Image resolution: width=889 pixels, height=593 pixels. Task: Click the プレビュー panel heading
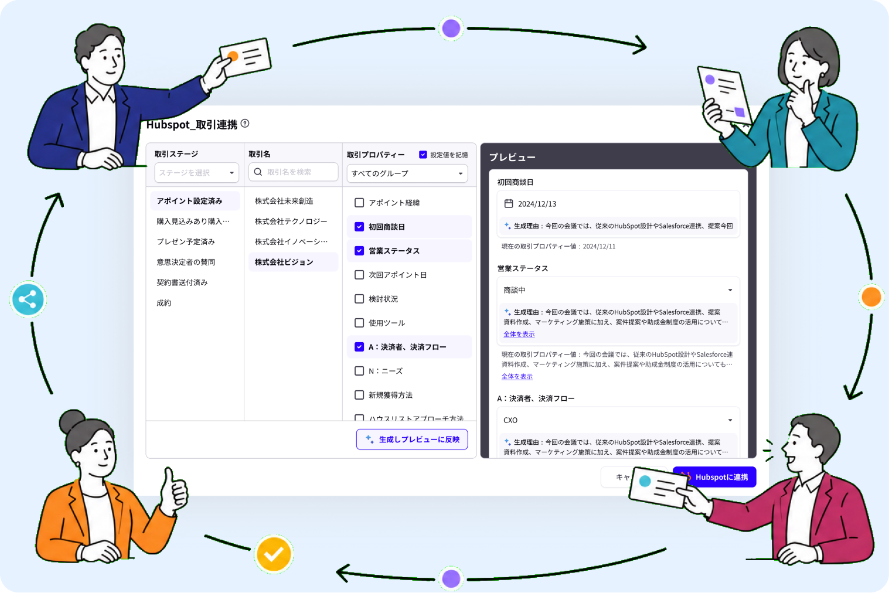(x=512, y=157)
